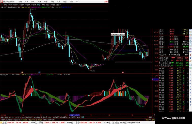Open the 交易 menu
The width and height of the screenshot is (192, 124).
58,2
